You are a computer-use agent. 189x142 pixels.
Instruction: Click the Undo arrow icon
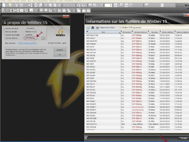point(65,5)
